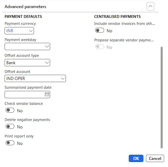This screenshot has width=168, height=167.
Task: Open the Payment weekday dropdown
Action: (47, 47)
